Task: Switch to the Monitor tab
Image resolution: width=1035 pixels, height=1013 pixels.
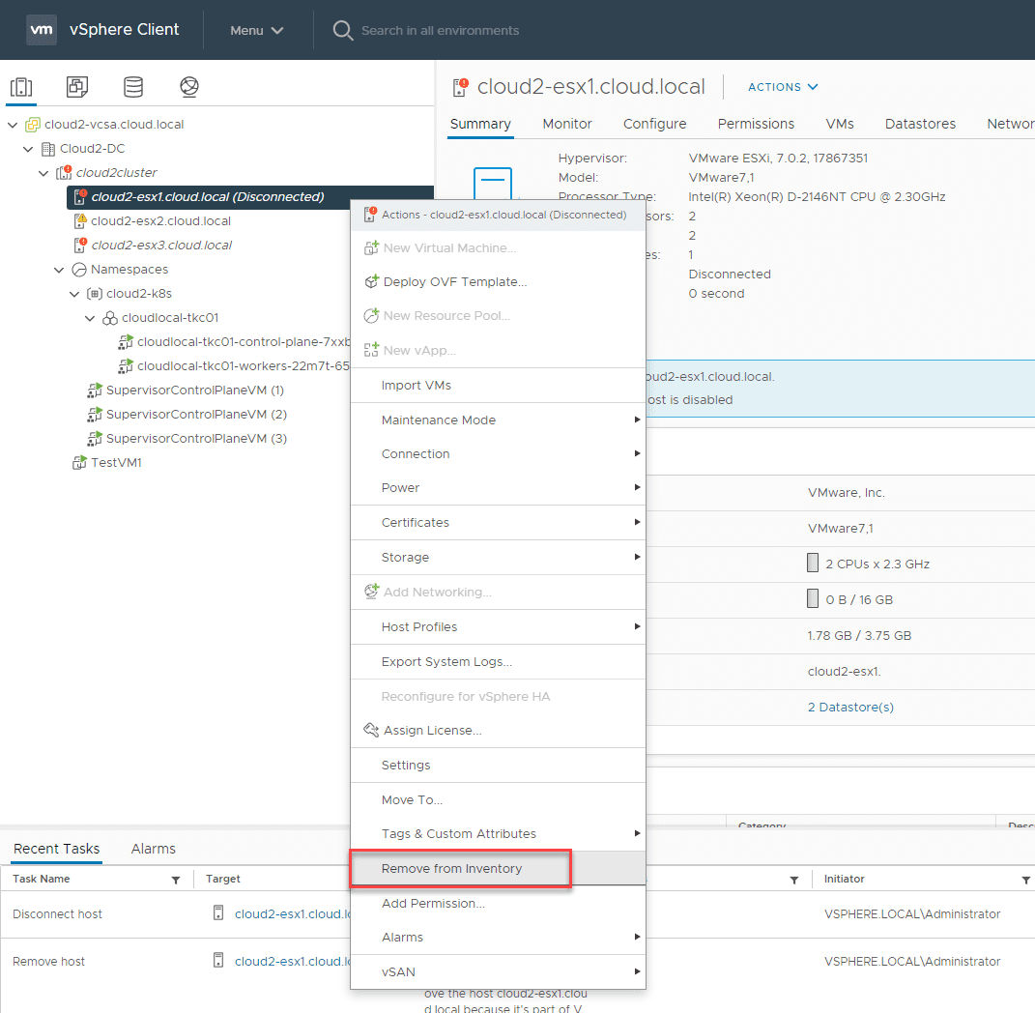Action: click(567, 124)
